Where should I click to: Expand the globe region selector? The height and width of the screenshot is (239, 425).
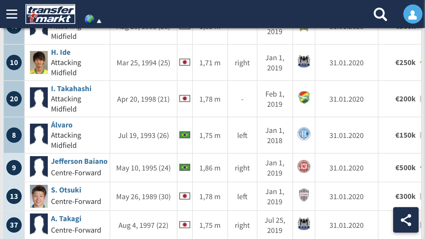[x=89, y=19]
